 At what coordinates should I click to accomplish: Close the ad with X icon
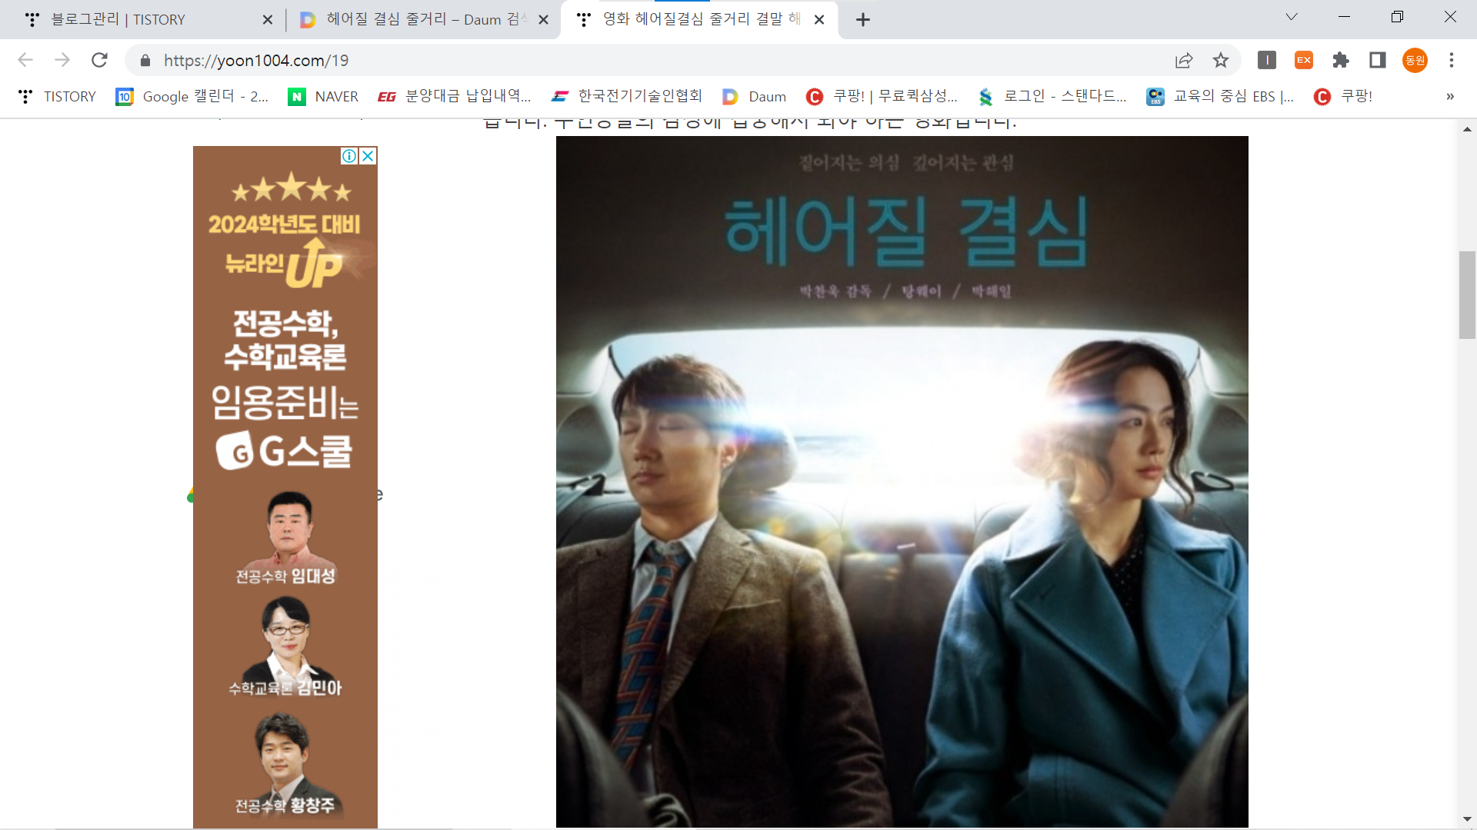(368, 156)
